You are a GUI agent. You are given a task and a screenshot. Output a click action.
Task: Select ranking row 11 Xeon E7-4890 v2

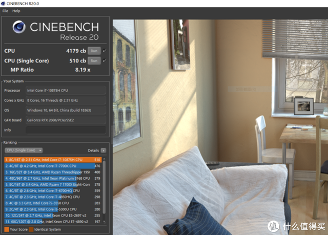pyautogui.click(x=53, y=222)
